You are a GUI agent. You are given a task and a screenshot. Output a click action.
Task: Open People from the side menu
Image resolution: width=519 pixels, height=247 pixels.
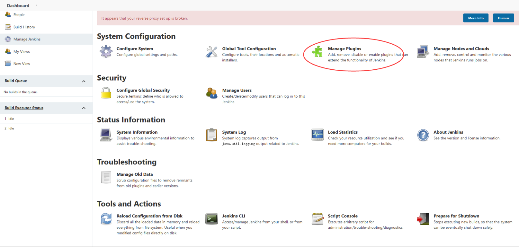tap(19, 15)
